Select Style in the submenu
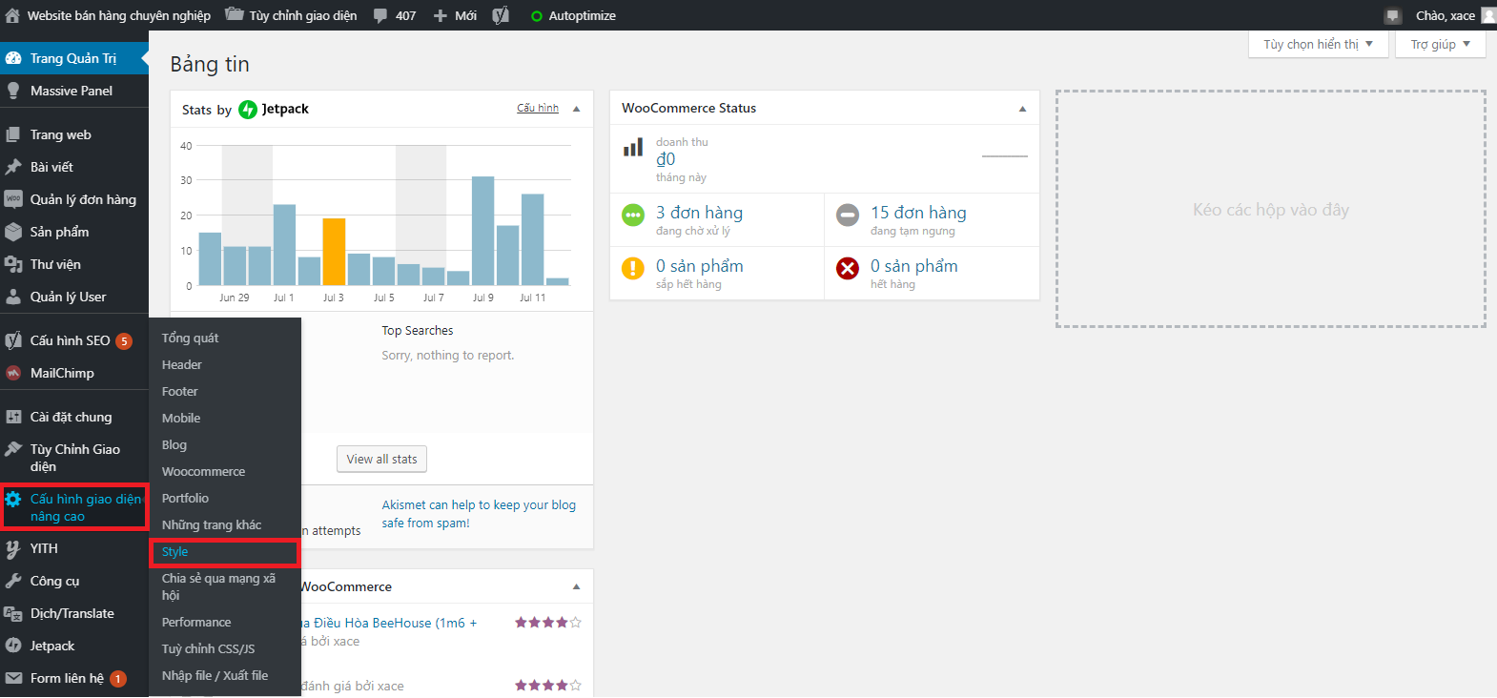This screenshot has width=1497, height=698. 175,552
